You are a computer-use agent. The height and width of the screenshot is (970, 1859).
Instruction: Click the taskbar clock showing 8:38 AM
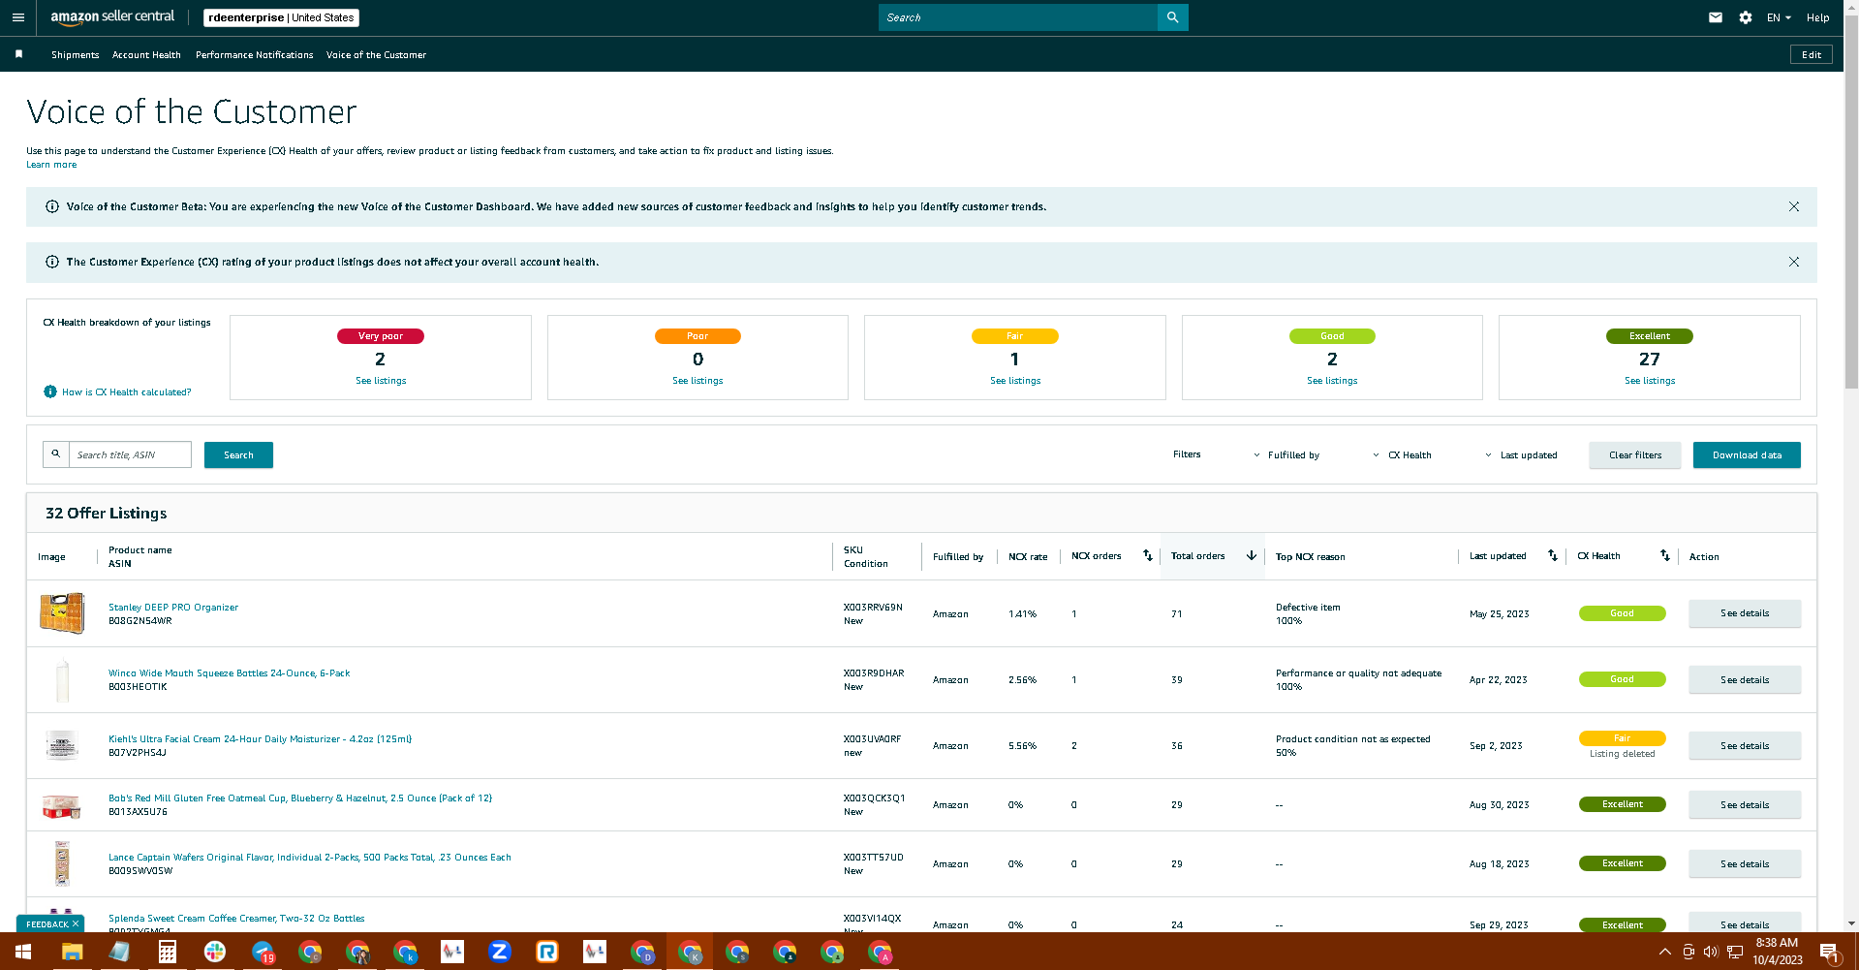click(1777, 952)
